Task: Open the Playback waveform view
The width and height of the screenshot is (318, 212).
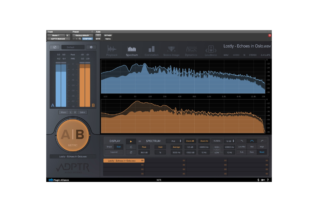Action: coord(112,51)
